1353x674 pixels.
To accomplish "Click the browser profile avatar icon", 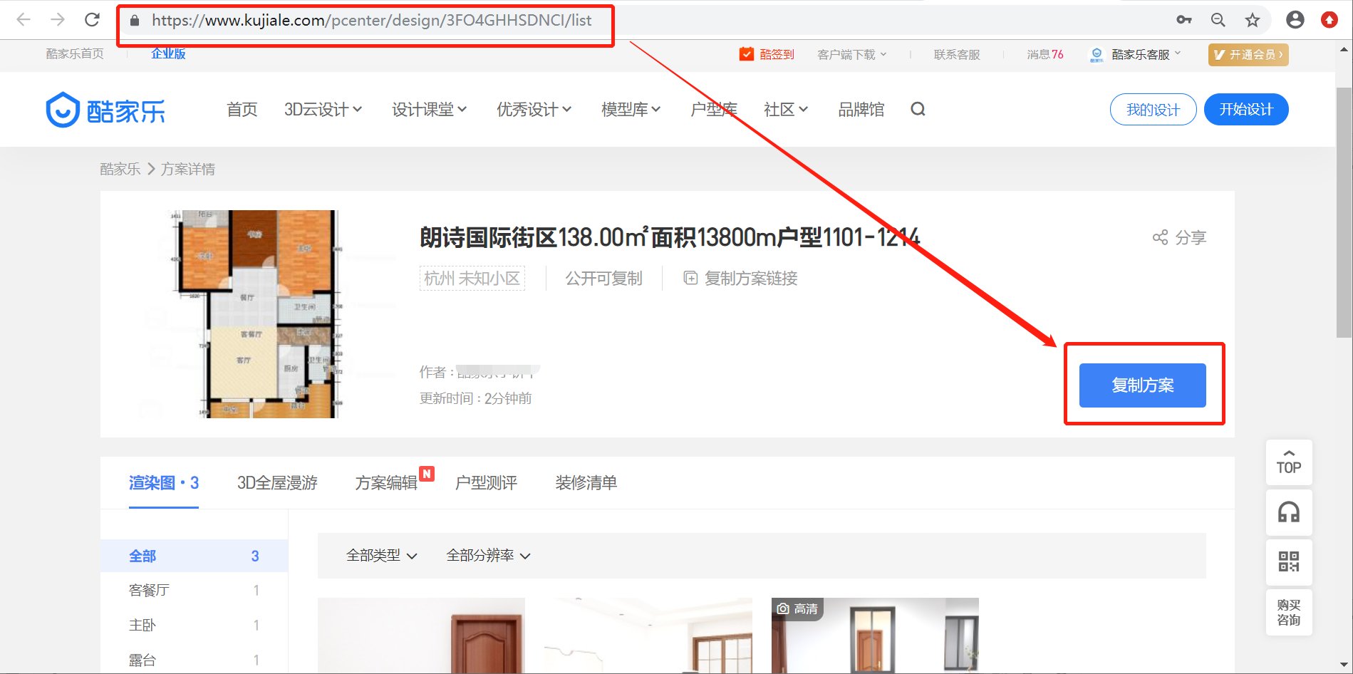I will 1295,19.
